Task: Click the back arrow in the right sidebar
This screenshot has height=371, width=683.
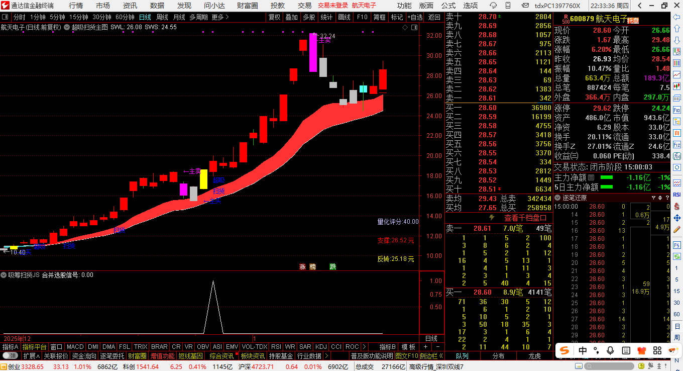Action: [x=676, y=17]
